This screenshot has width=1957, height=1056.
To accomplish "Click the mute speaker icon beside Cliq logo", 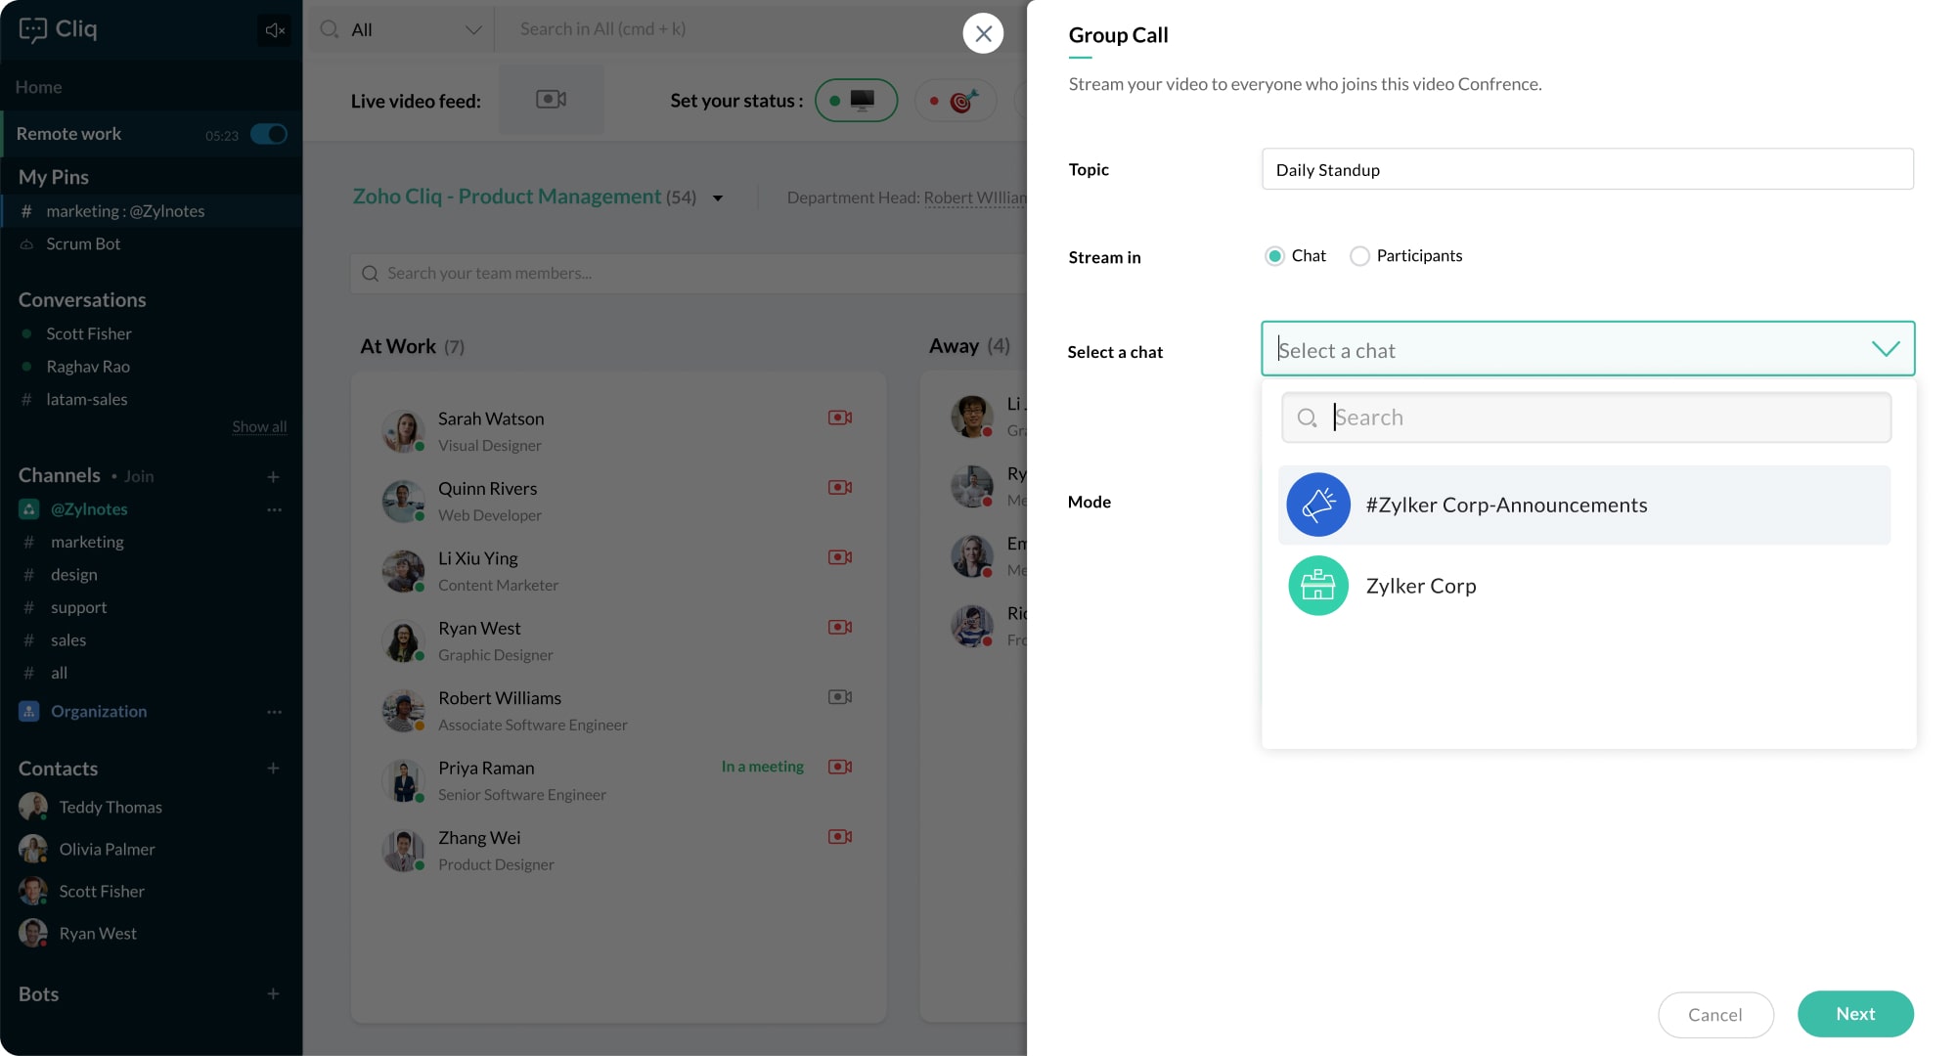I will point(275,30).
